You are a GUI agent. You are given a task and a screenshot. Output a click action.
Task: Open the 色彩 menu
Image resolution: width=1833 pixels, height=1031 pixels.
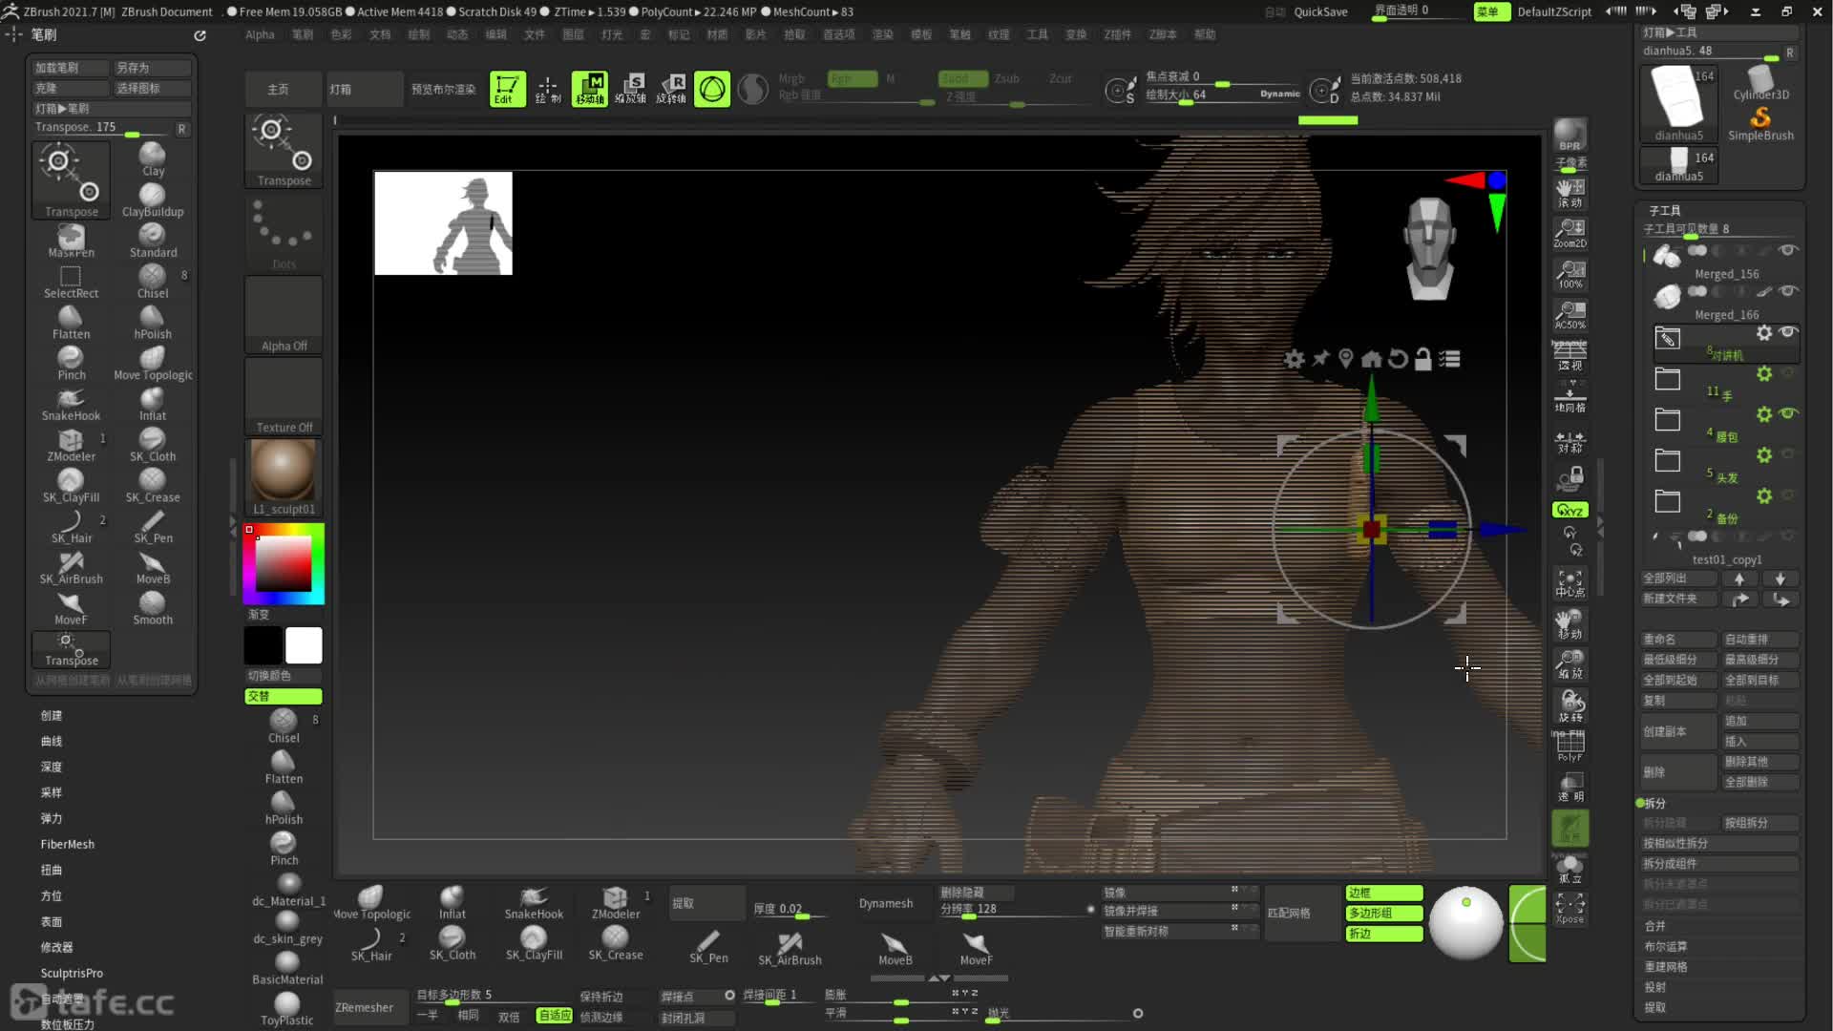point(341,34)
